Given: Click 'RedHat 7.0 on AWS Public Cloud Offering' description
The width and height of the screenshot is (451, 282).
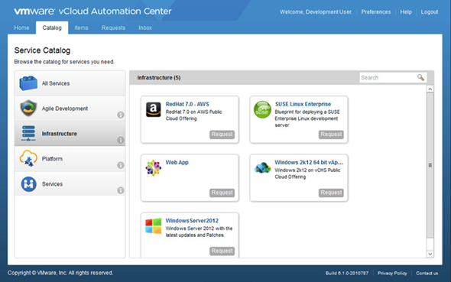Looking at the screenshot, I should (194, 115).
